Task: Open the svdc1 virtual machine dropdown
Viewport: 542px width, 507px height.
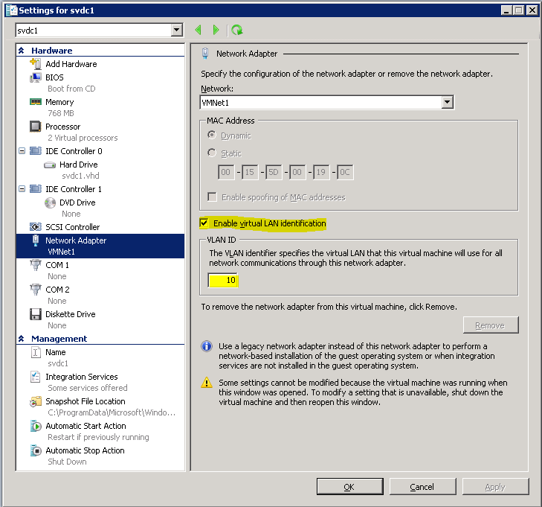Action: tap(177, 30)
